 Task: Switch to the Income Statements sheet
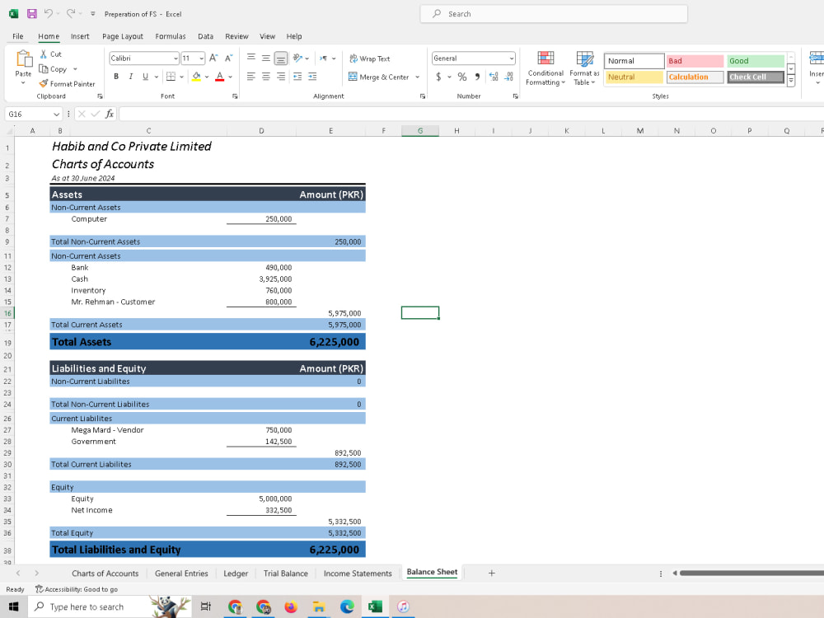[x=358, y=574]
